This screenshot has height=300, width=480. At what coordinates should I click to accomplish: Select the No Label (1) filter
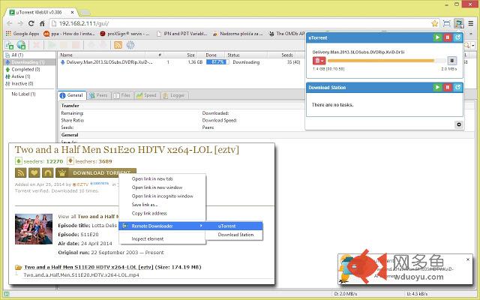pos(23,94)
